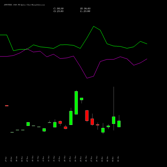The height and width of the screenshot is (167, 167).
Task: Click the small green candle above 25 Nov
Action: tap(81, 99)
